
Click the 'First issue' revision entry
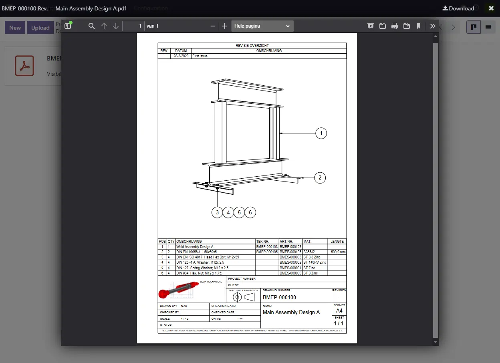(200, 56)
